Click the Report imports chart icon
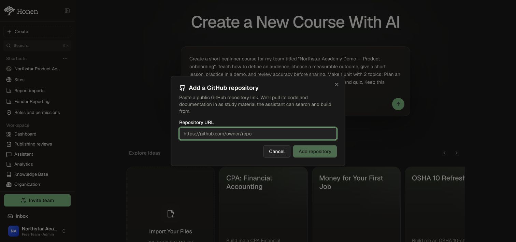 [9, 90]
